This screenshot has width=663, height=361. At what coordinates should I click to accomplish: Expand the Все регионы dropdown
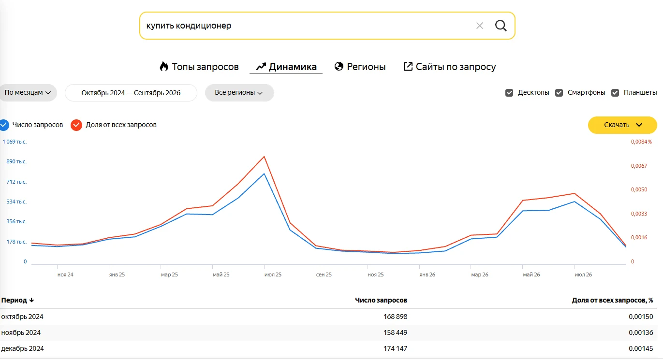coord(239,93)
